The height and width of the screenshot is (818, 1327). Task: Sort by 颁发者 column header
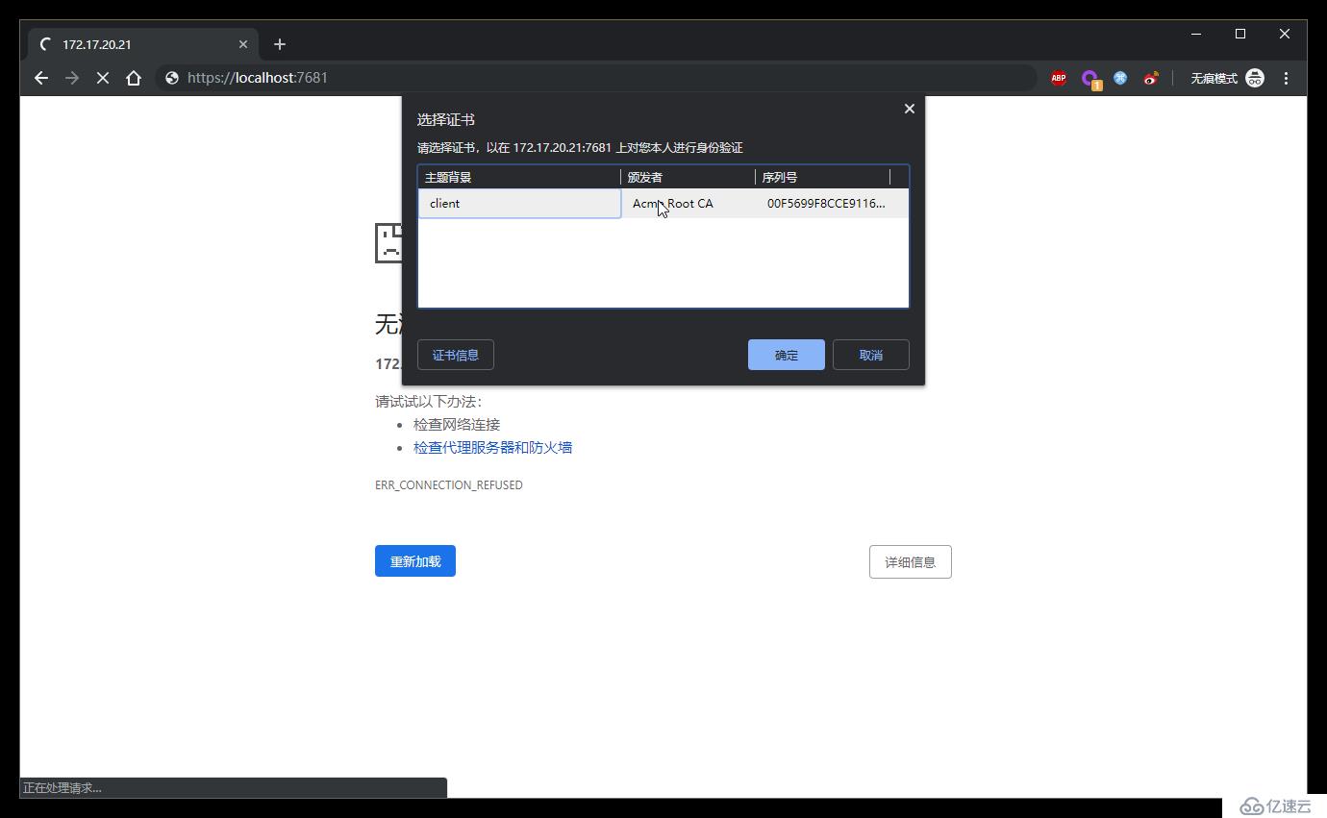(689, 177)
